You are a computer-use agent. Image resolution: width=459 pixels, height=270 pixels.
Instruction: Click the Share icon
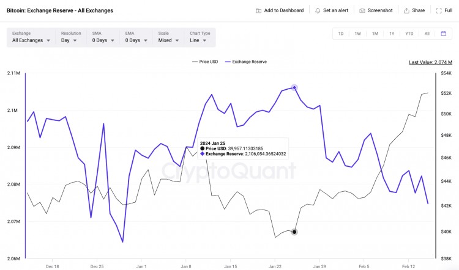click(x=407, y=10)
